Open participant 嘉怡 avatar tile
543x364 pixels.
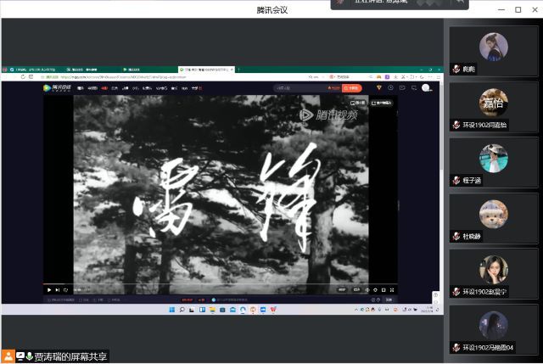494,103
